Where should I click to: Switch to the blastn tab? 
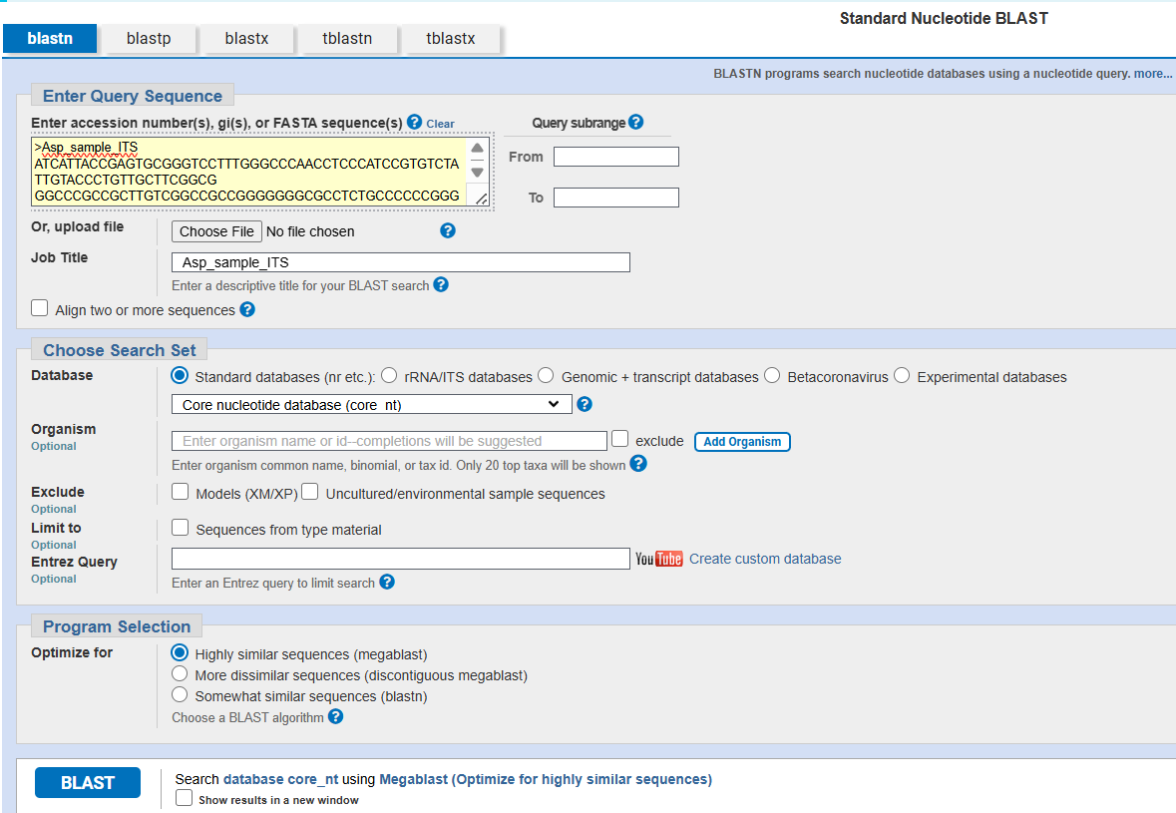coord(50,38)
